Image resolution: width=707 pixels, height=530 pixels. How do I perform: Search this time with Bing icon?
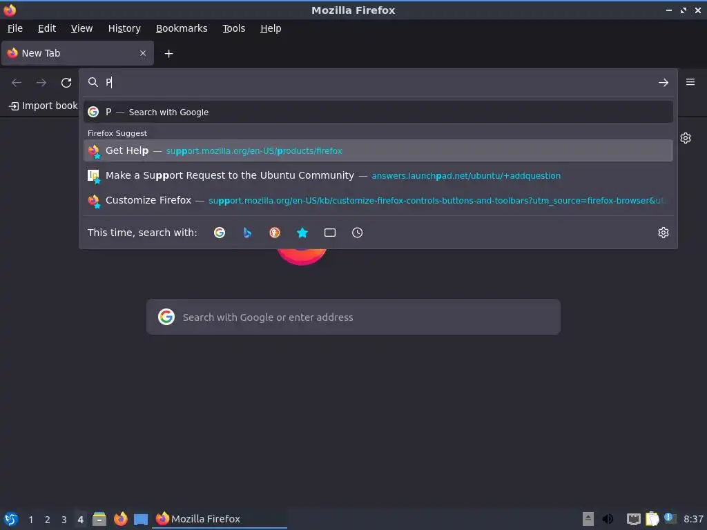click(x=247, y=233)
